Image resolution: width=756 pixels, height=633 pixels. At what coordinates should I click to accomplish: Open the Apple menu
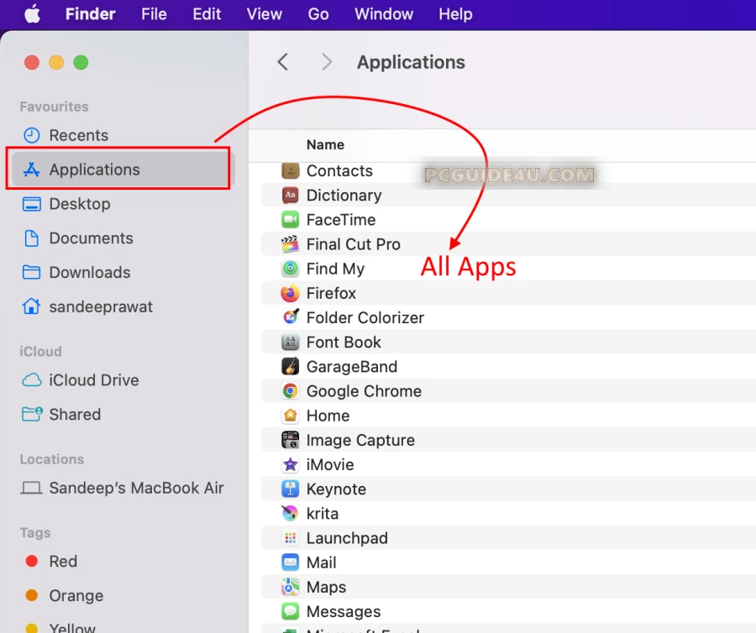[x=32, y=14]
